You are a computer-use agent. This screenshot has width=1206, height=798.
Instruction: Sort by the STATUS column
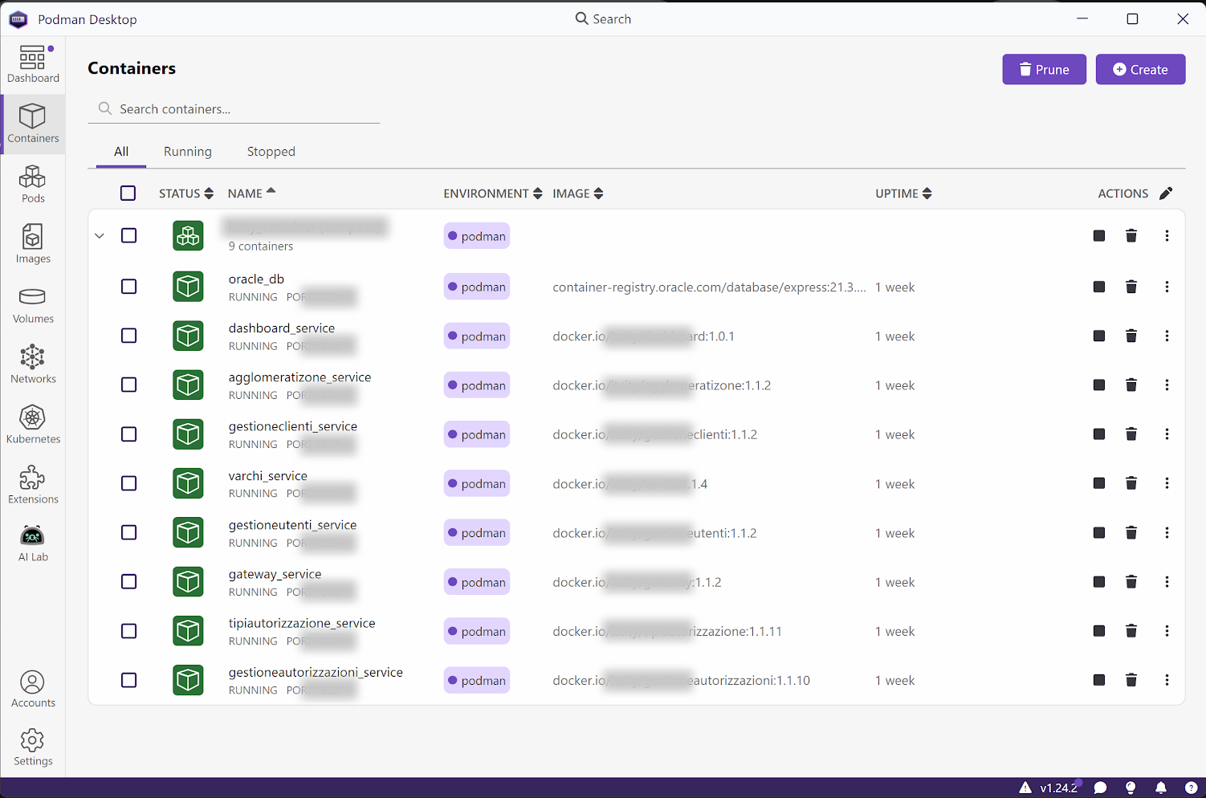(x=186, y=193)
